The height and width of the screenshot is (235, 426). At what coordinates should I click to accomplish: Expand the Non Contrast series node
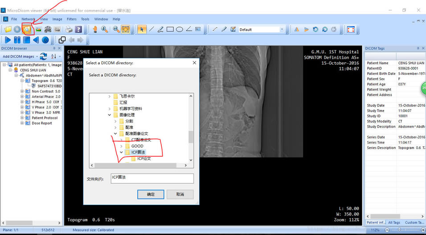(22, 91)
